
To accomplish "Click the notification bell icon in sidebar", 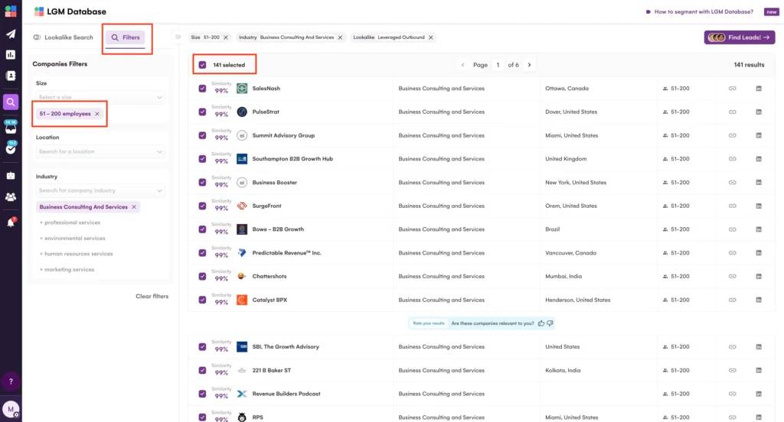I will pos(11,222).
